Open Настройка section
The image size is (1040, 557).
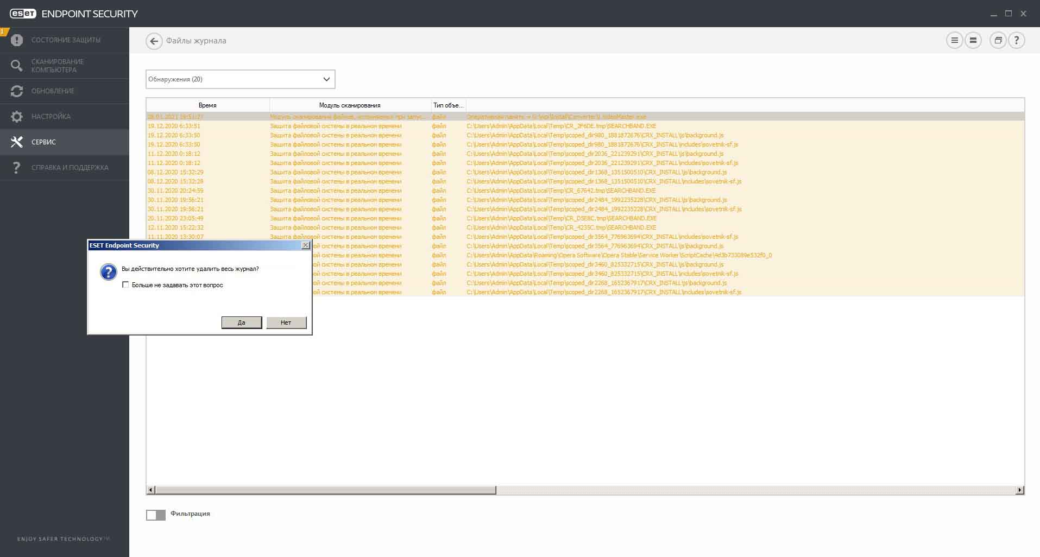pyautogui.click(x=65, y=117)
